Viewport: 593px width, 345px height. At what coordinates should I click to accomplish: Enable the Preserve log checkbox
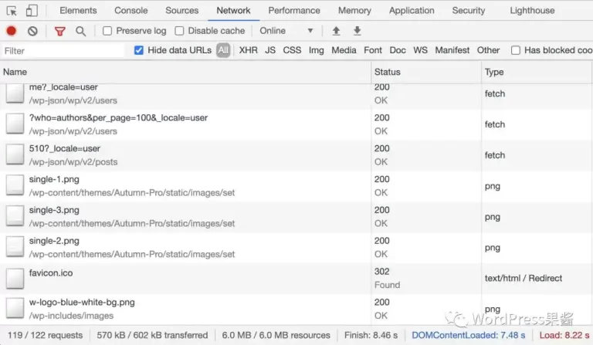pos(108,31)
